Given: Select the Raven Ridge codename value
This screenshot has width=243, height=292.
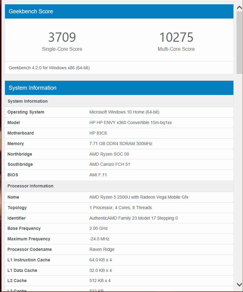Looking at the screenshot, I should (x=102, y=249).
